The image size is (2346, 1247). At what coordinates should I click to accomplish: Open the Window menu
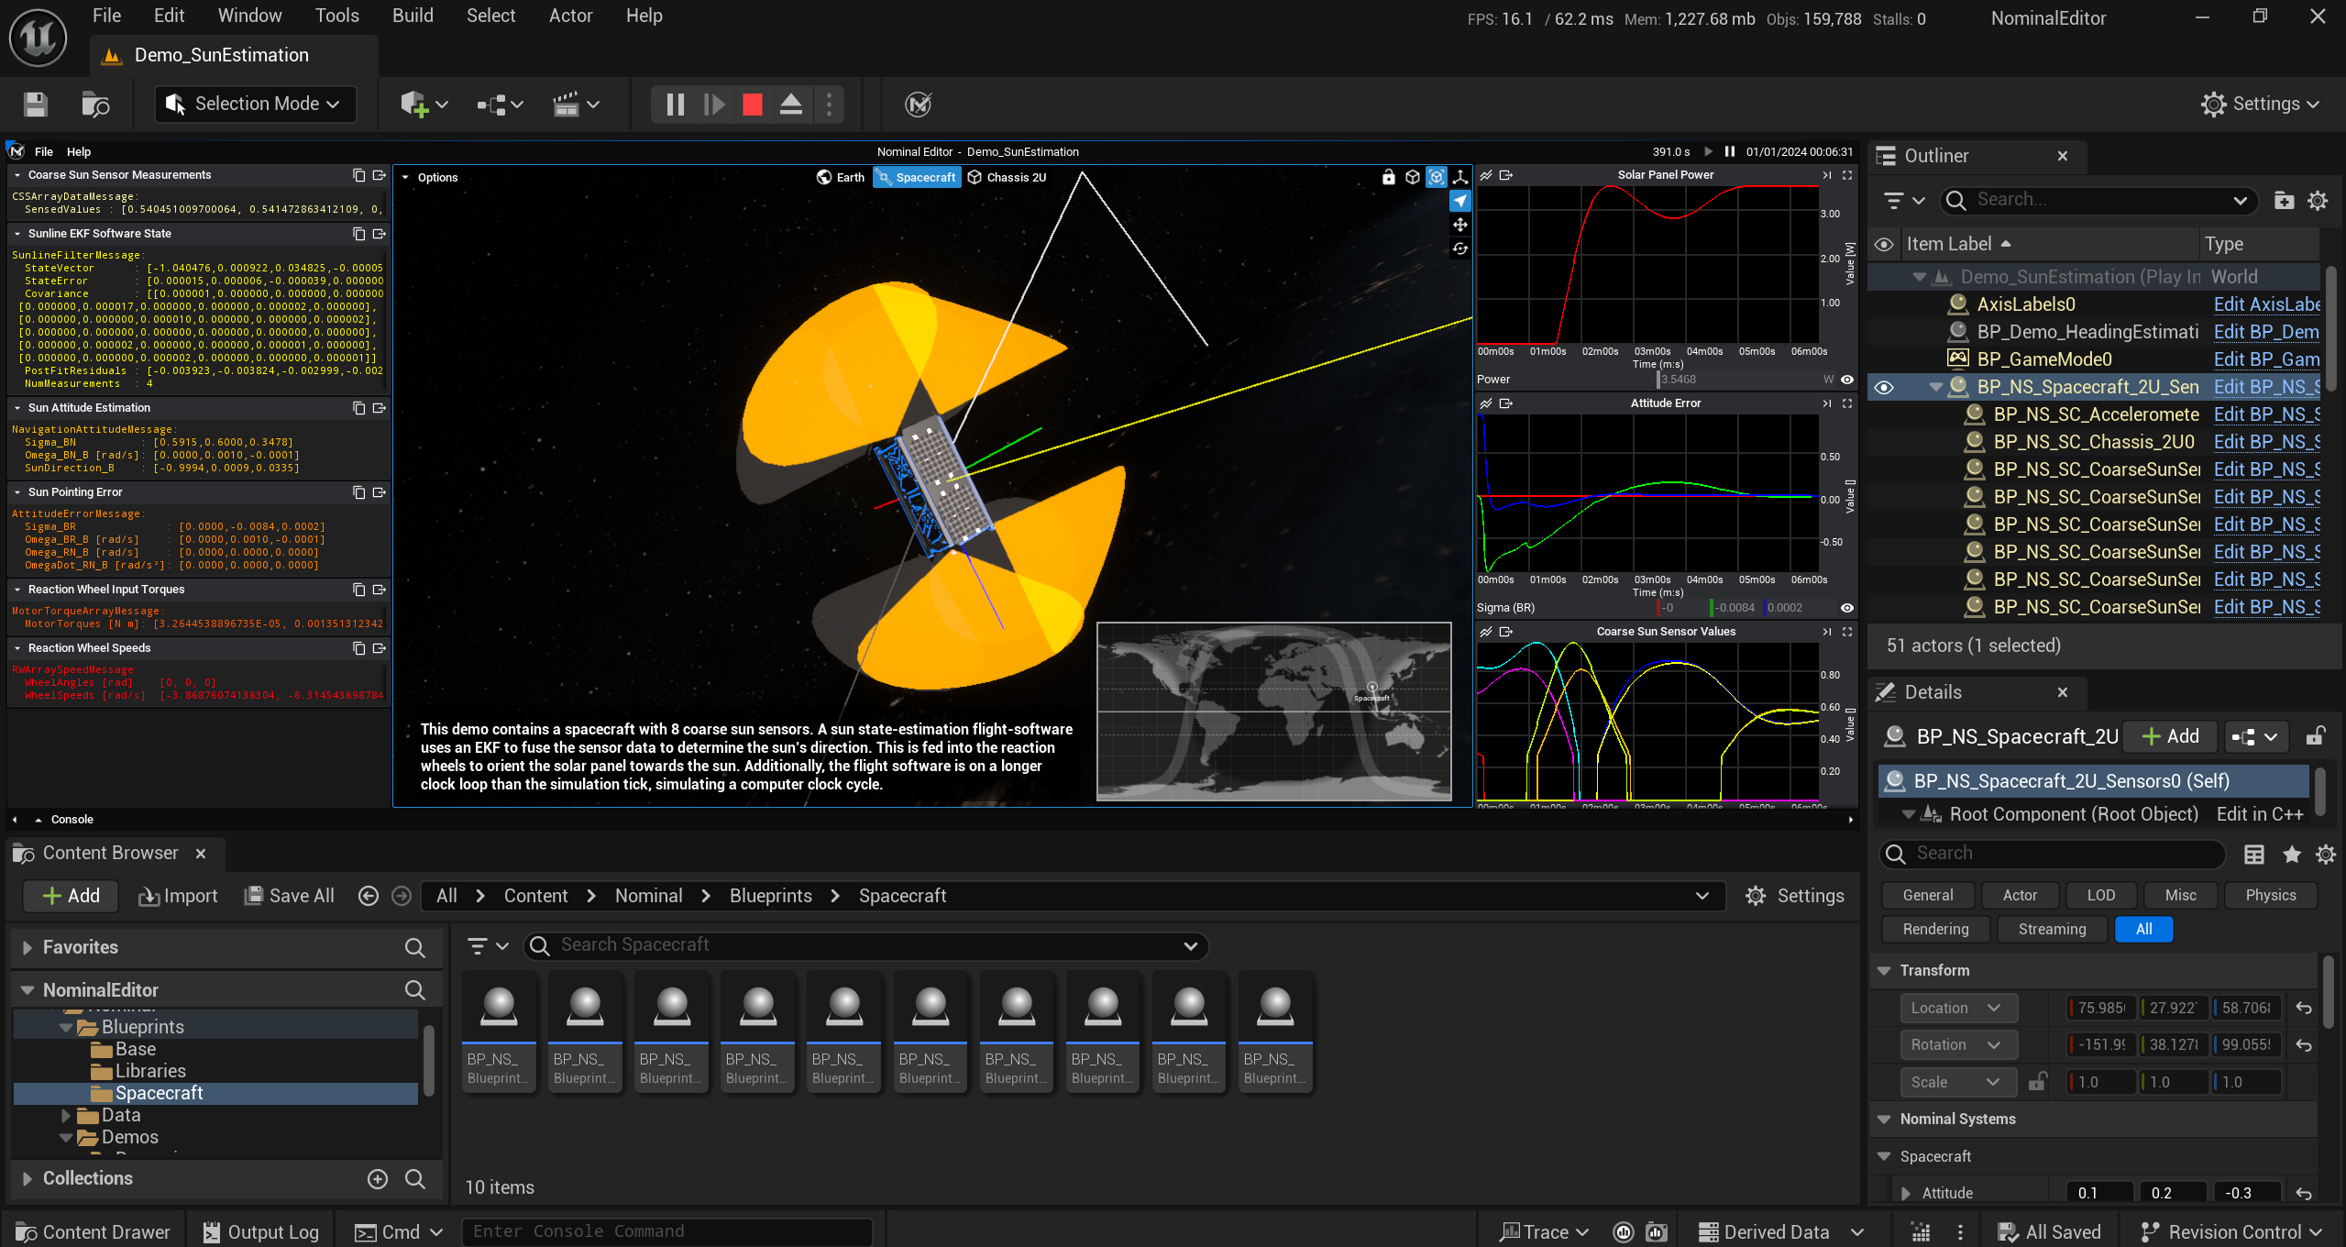point(249,16)
